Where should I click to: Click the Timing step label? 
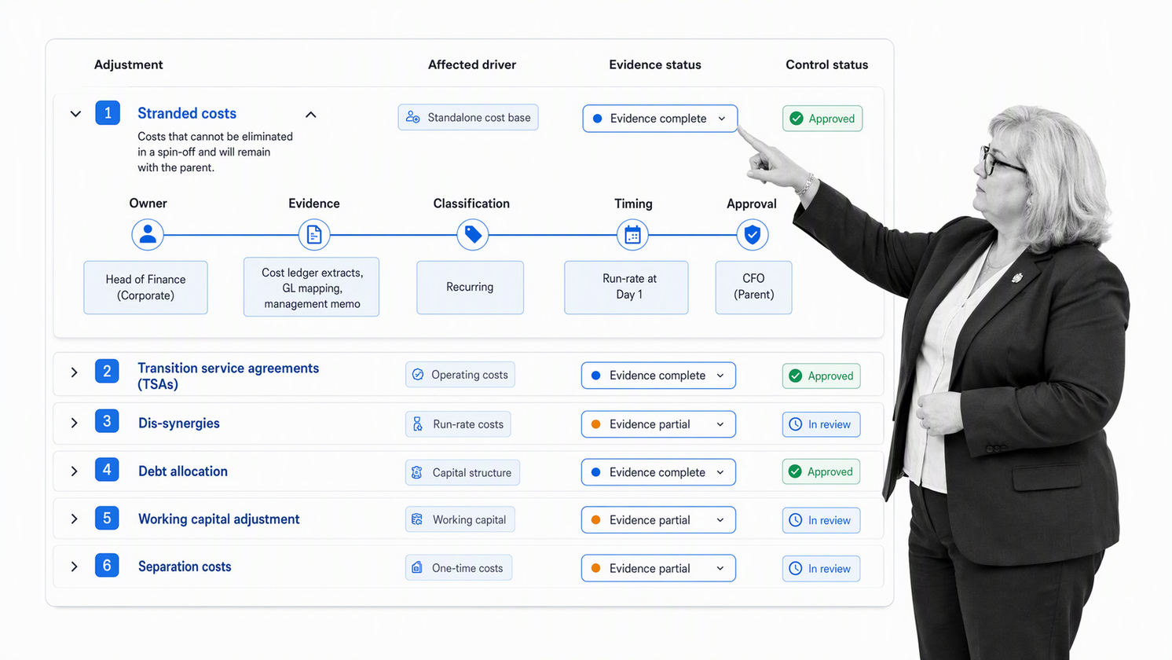[x=633, y=203]
